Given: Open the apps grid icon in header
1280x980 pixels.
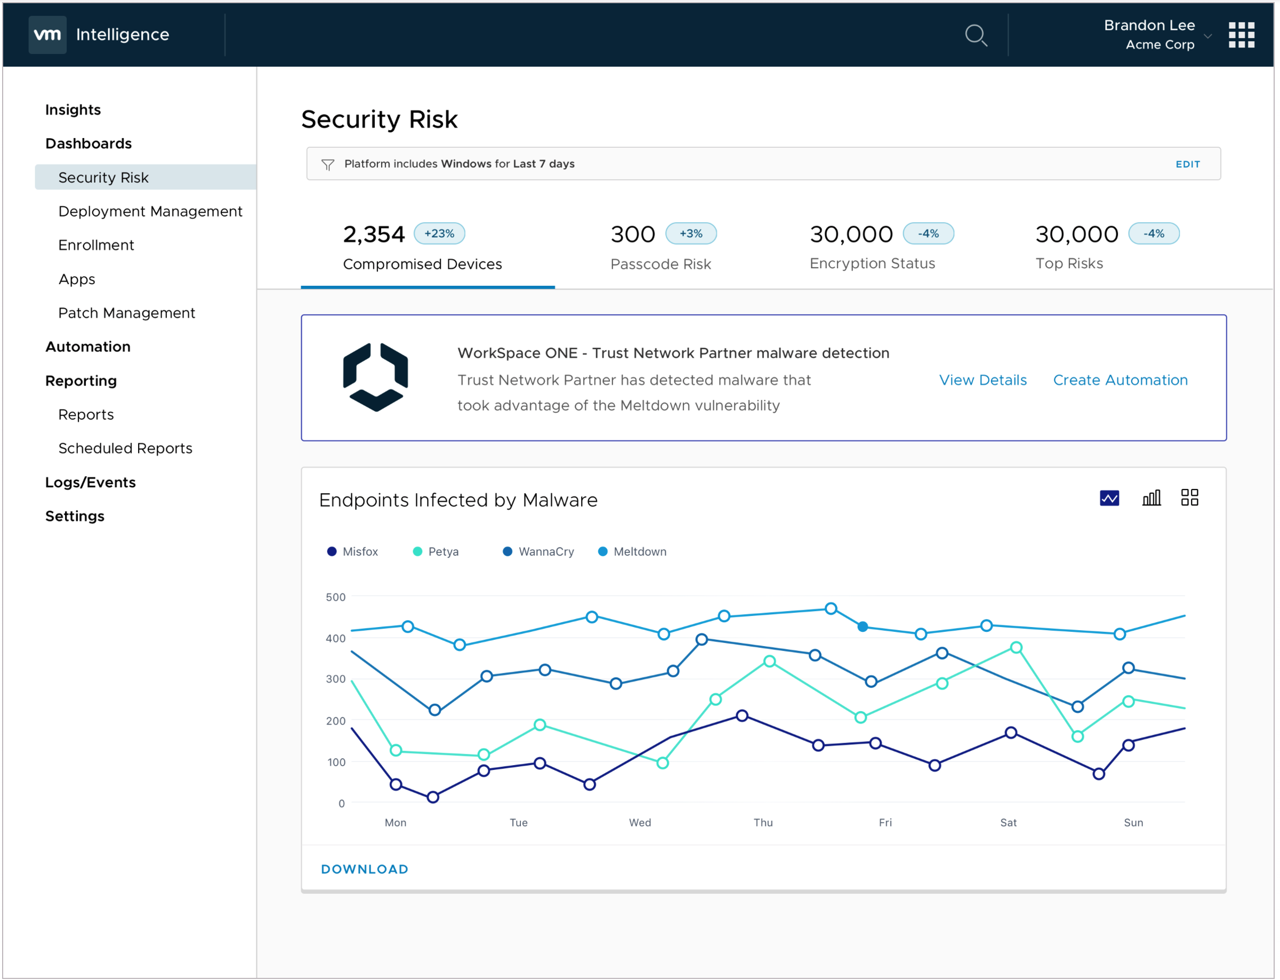Looking at the screenshot, I should (1241, 35).
